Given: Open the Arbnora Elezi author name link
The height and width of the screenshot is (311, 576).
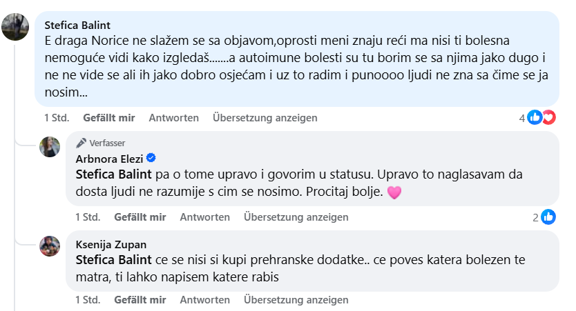Looking at the screenshot, I should pyautogui.click(x=108, y=158).
